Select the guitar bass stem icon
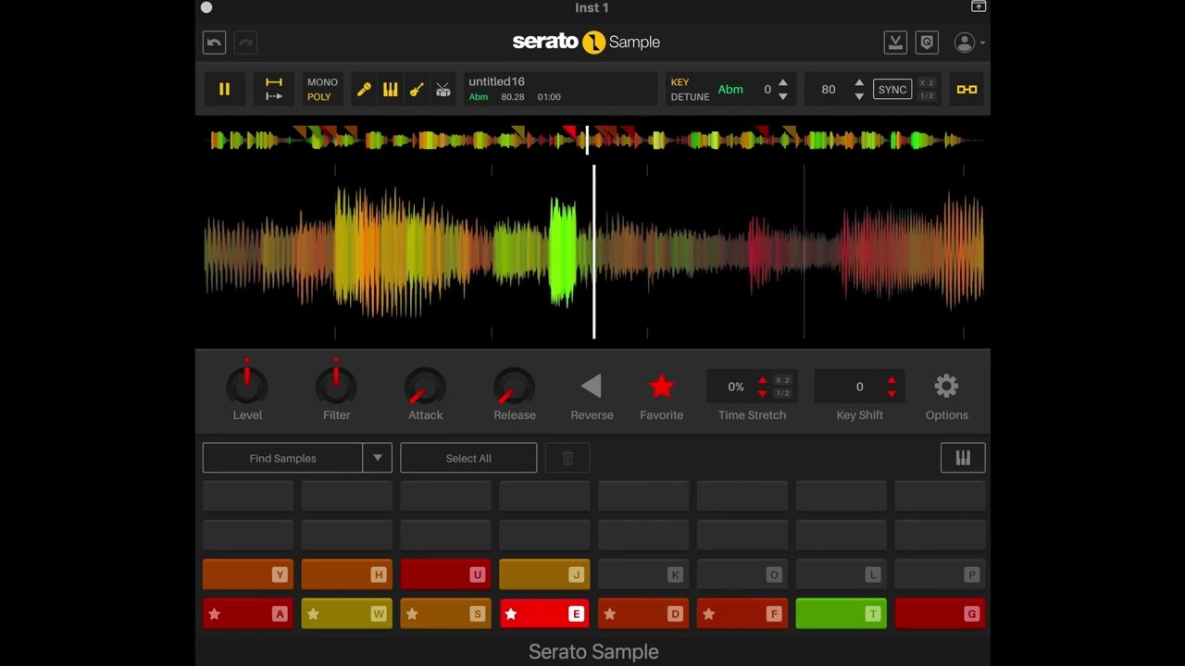 [417, 90]
